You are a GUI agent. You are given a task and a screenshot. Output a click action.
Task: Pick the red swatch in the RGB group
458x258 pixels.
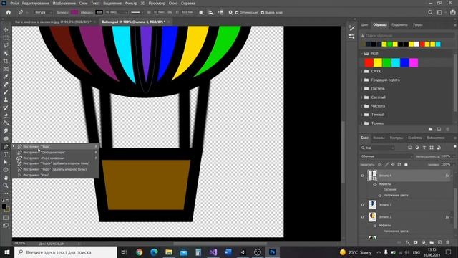(x=369, y=62)
